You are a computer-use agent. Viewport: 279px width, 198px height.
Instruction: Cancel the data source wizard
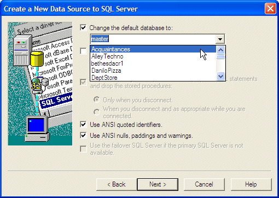click(204, 184)
